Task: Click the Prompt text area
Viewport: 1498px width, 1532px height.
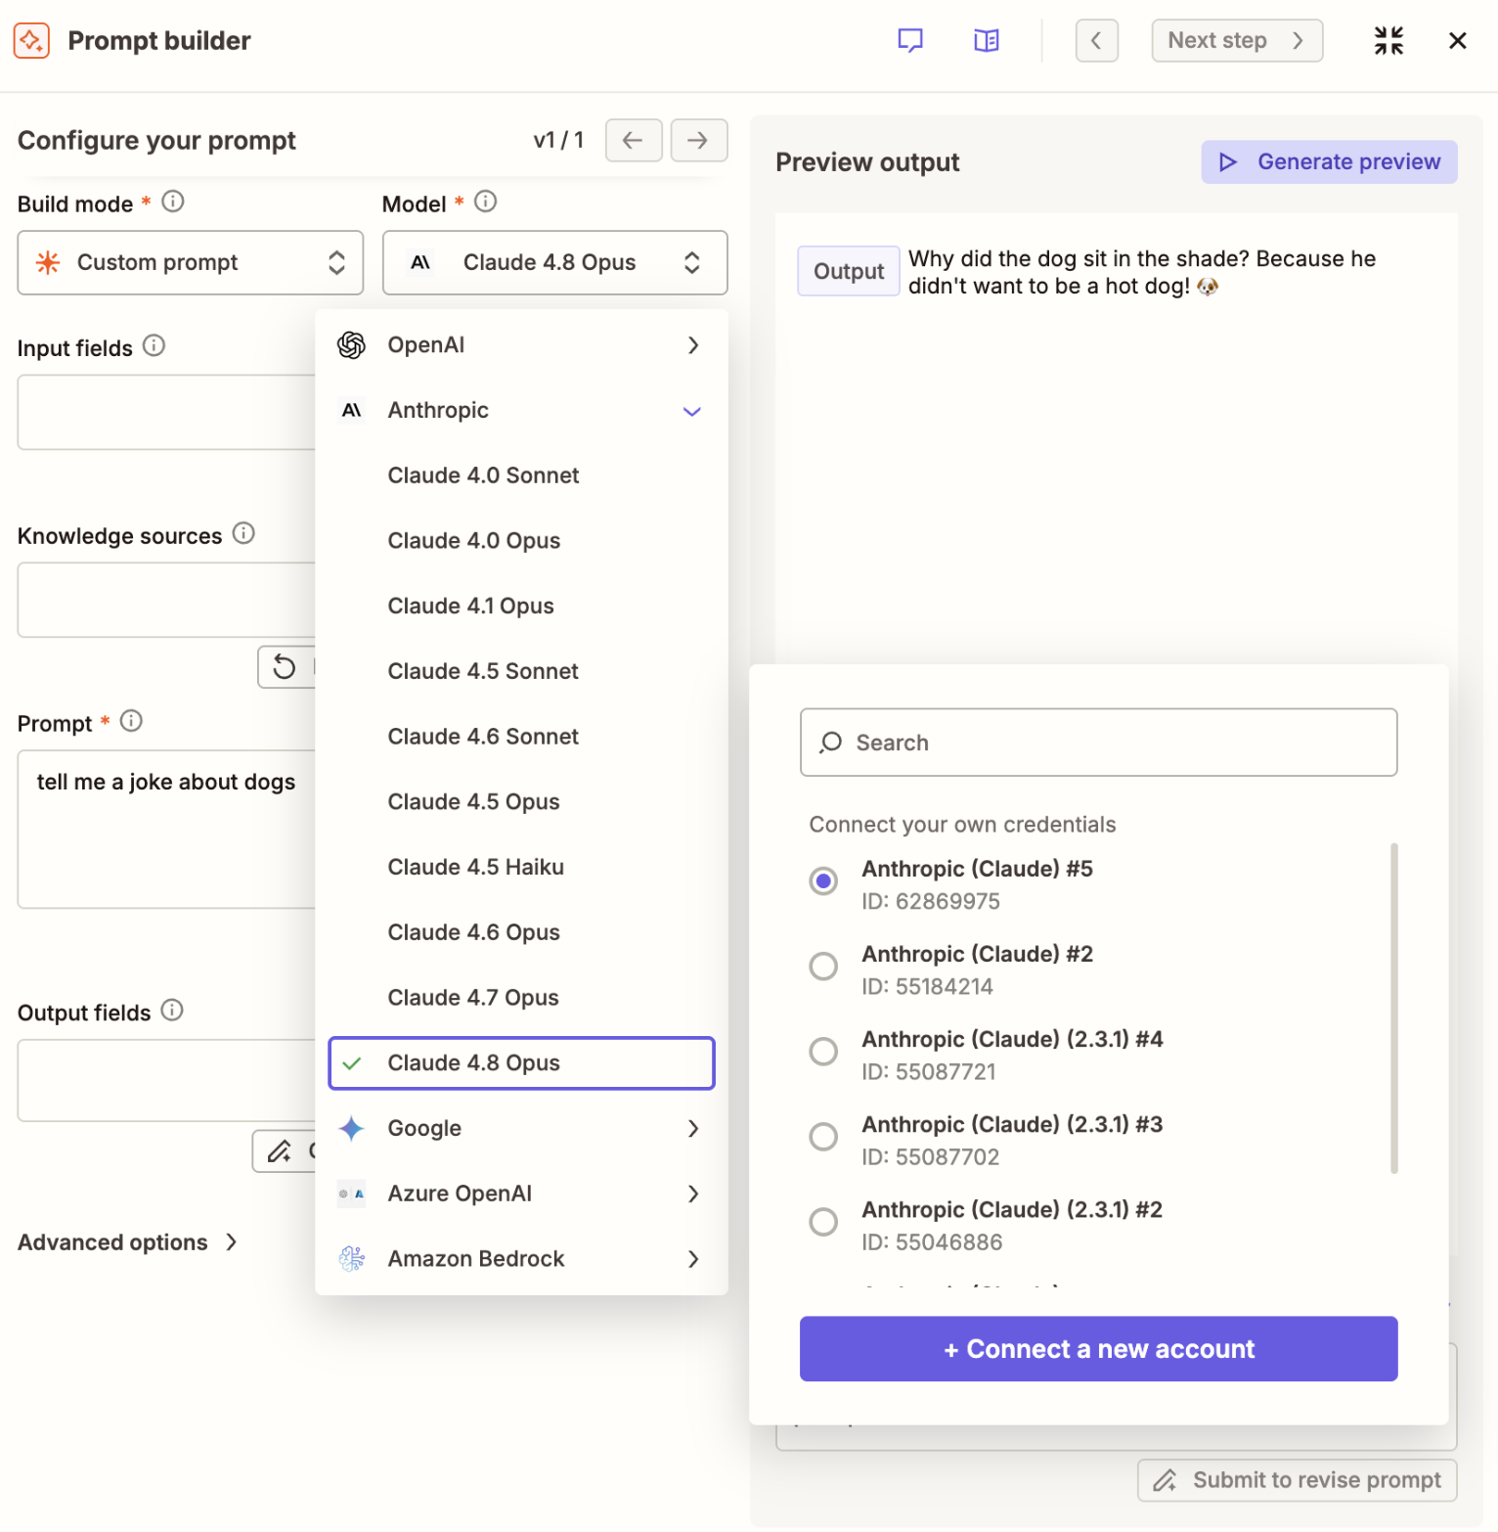Action: [167, 830]
